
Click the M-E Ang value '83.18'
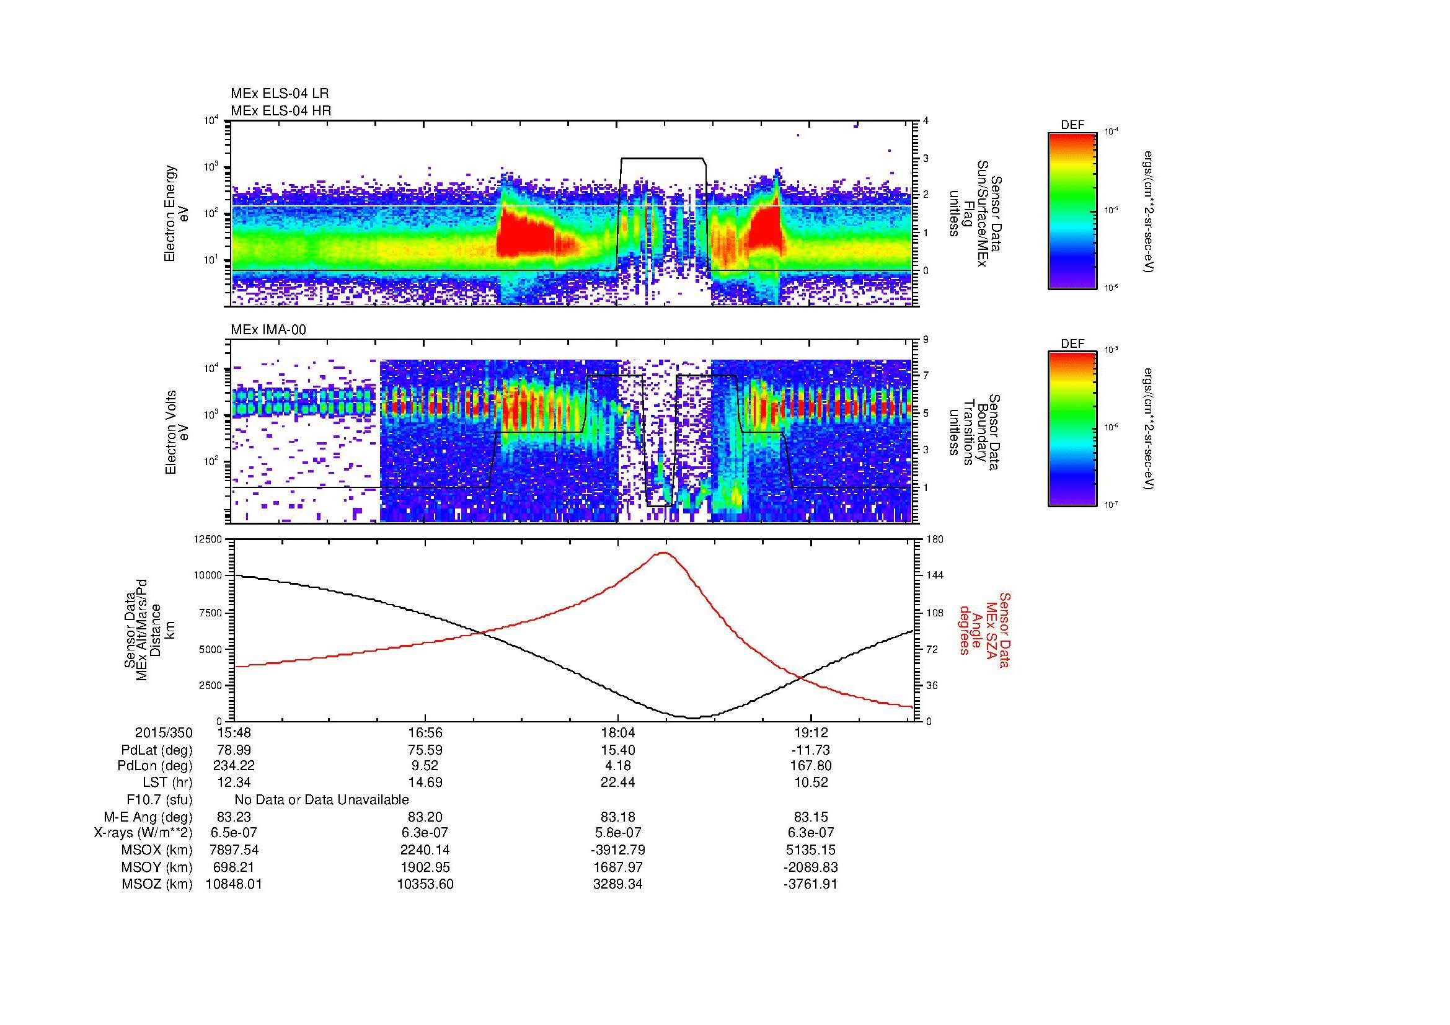coord(617,817)
